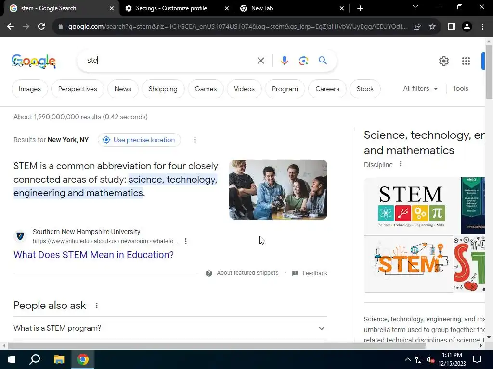Open Windows taskbar search
The width and height of the screenshot is (493, 369).
35,359
